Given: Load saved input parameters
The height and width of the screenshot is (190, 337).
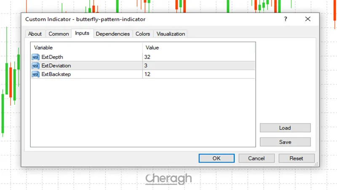Looking at the screenshot, I should [x=285, y=128].
